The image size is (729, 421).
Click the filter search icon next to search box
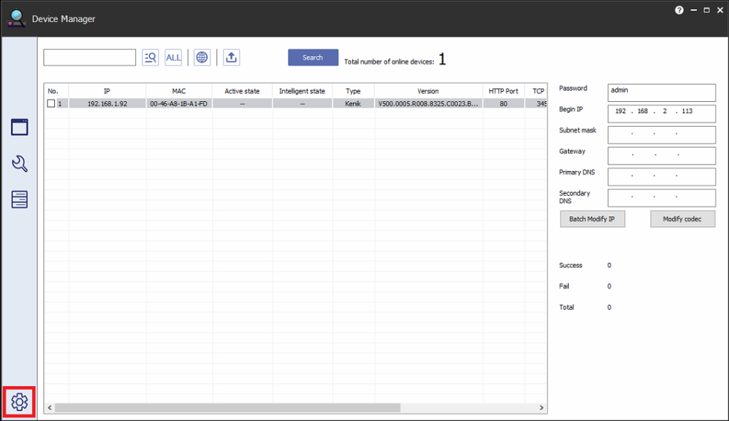pyautogui.click(x=150, y=58)
